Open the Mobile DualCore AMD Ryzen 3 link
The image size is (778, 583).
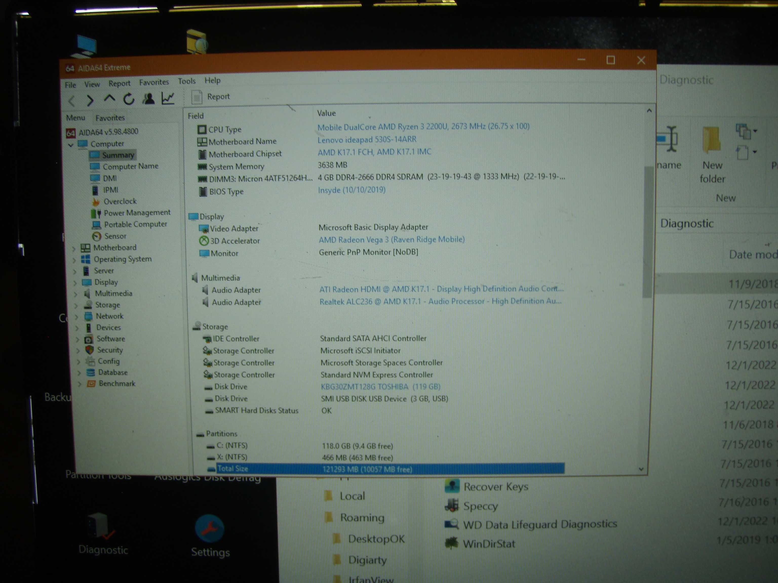pos(423,127)
